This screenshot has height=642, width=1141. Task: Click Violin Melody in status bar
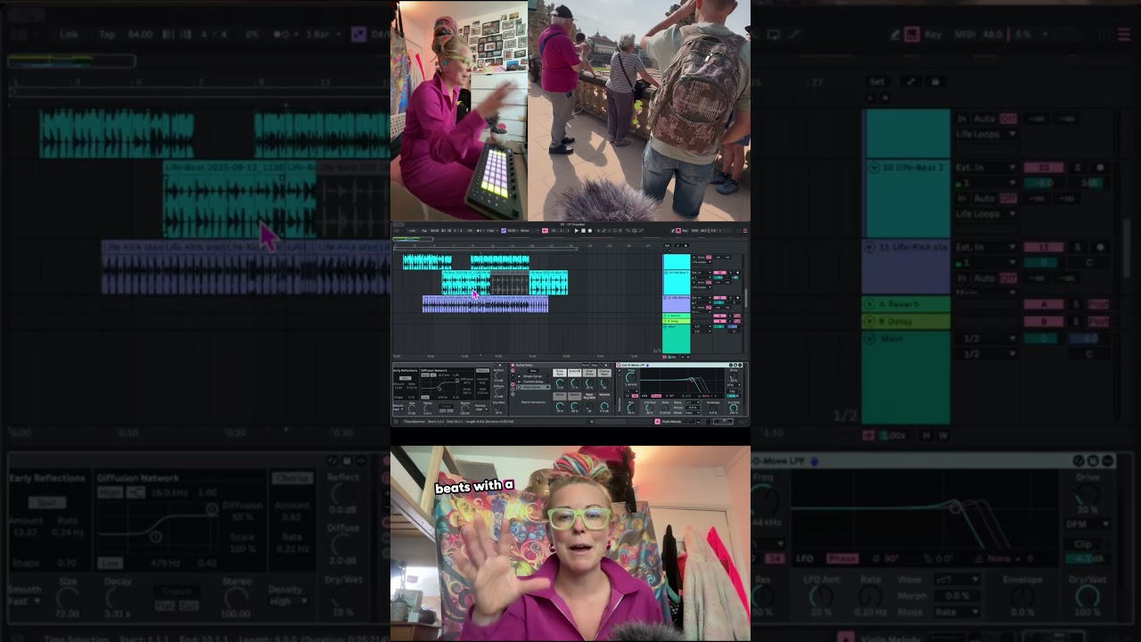coord(671,422)
